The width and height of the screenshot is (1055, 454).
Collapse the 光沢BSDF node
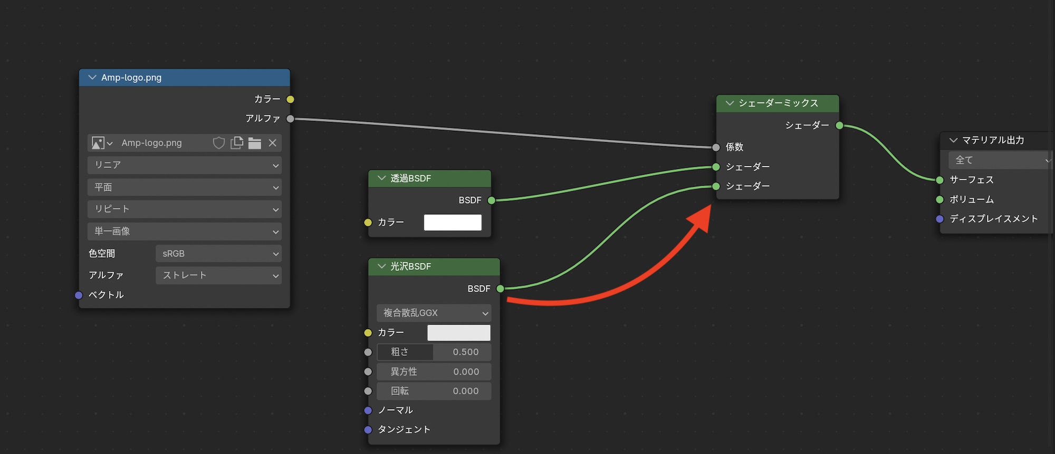(x=381, y=267)
